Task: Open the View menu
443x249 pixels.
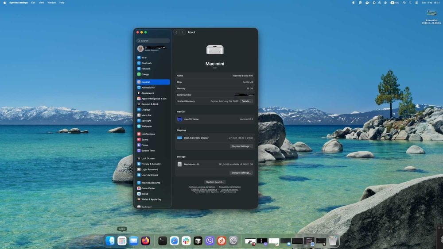Action: 41,3
